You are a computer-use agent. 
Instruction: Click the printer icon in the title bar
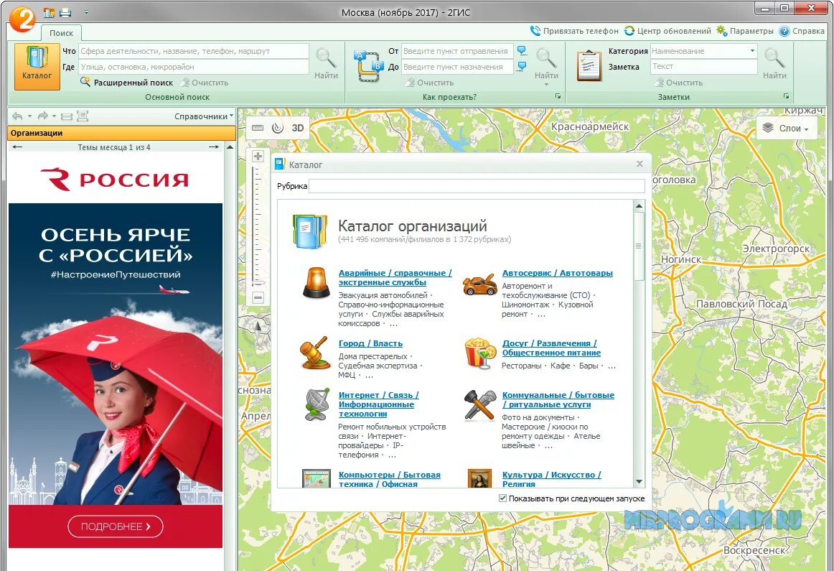[65, 12]
